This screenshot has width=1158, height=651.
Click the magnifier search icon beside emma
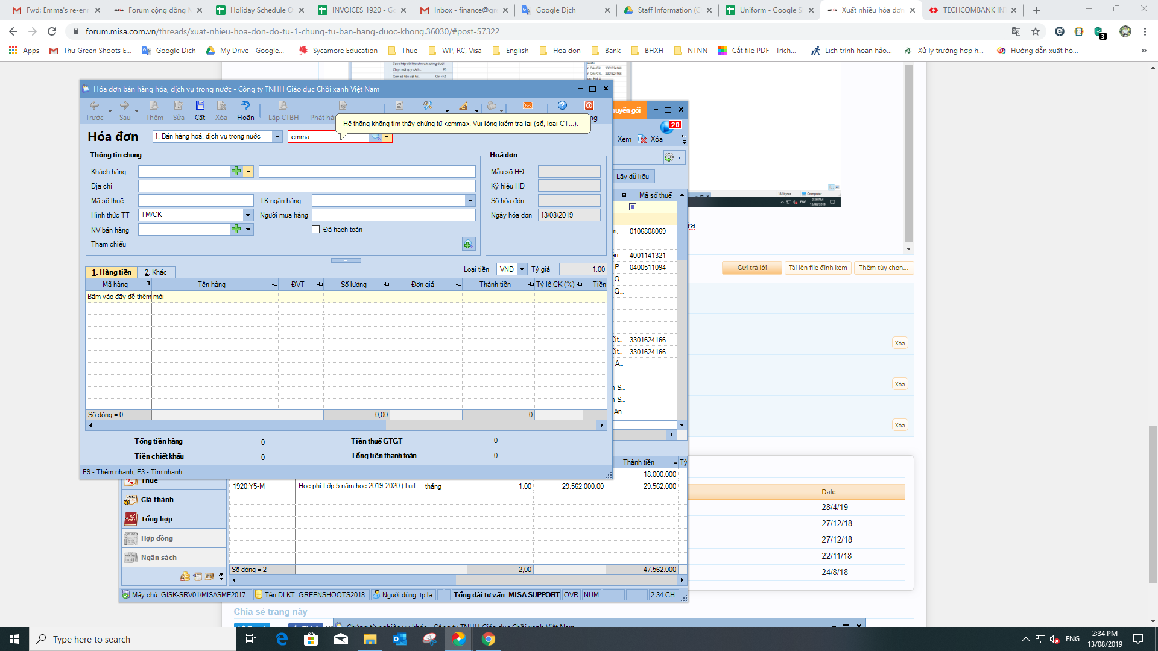pyautogui.click(x=376, y=137)
